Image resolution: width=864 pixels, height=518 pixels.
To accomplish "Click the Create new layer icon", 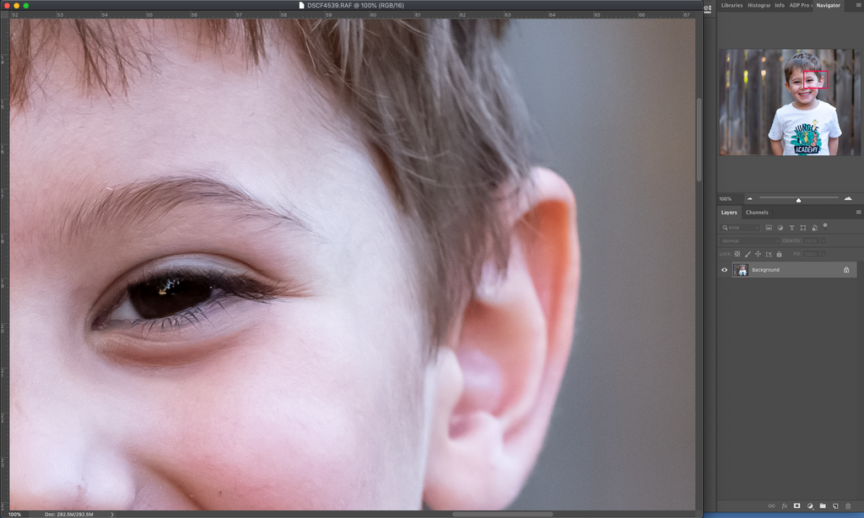I will click(834, 506).
